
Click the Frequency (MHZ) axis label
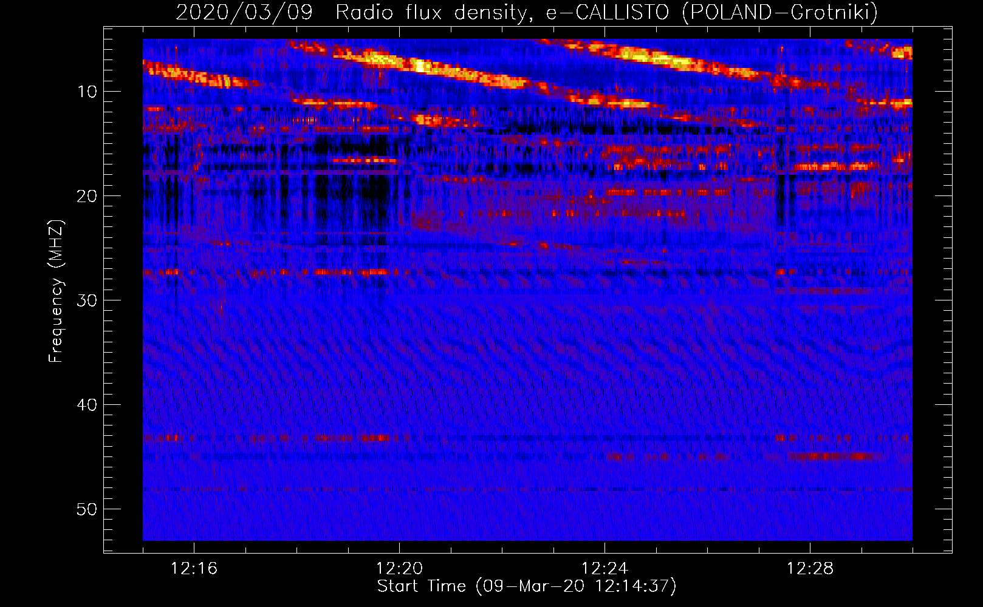point(56,291)
